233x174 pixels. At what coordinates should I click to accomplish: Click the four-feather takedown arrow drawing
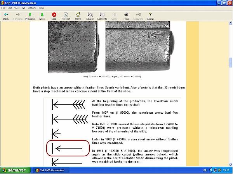pyautogui.click(x=69, y=104)
